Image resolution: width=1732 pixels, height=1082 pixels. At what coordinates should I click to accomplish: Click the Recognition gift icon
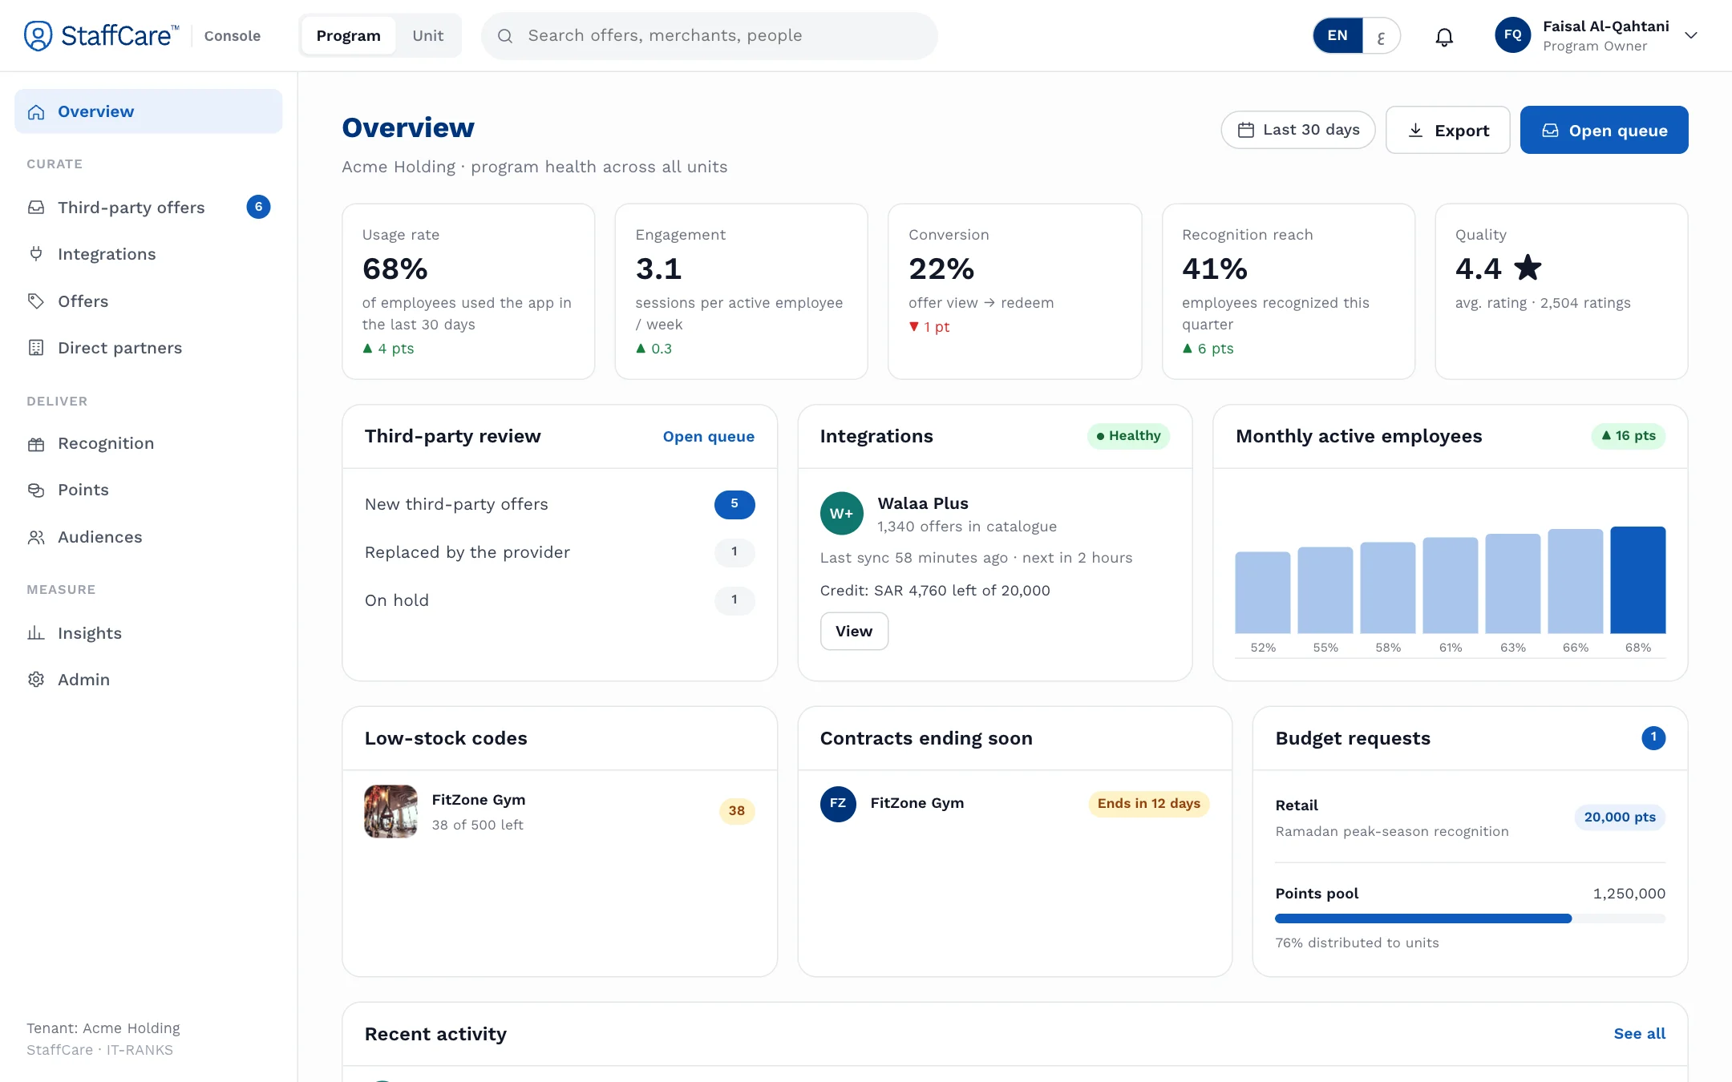coord(36,444)
